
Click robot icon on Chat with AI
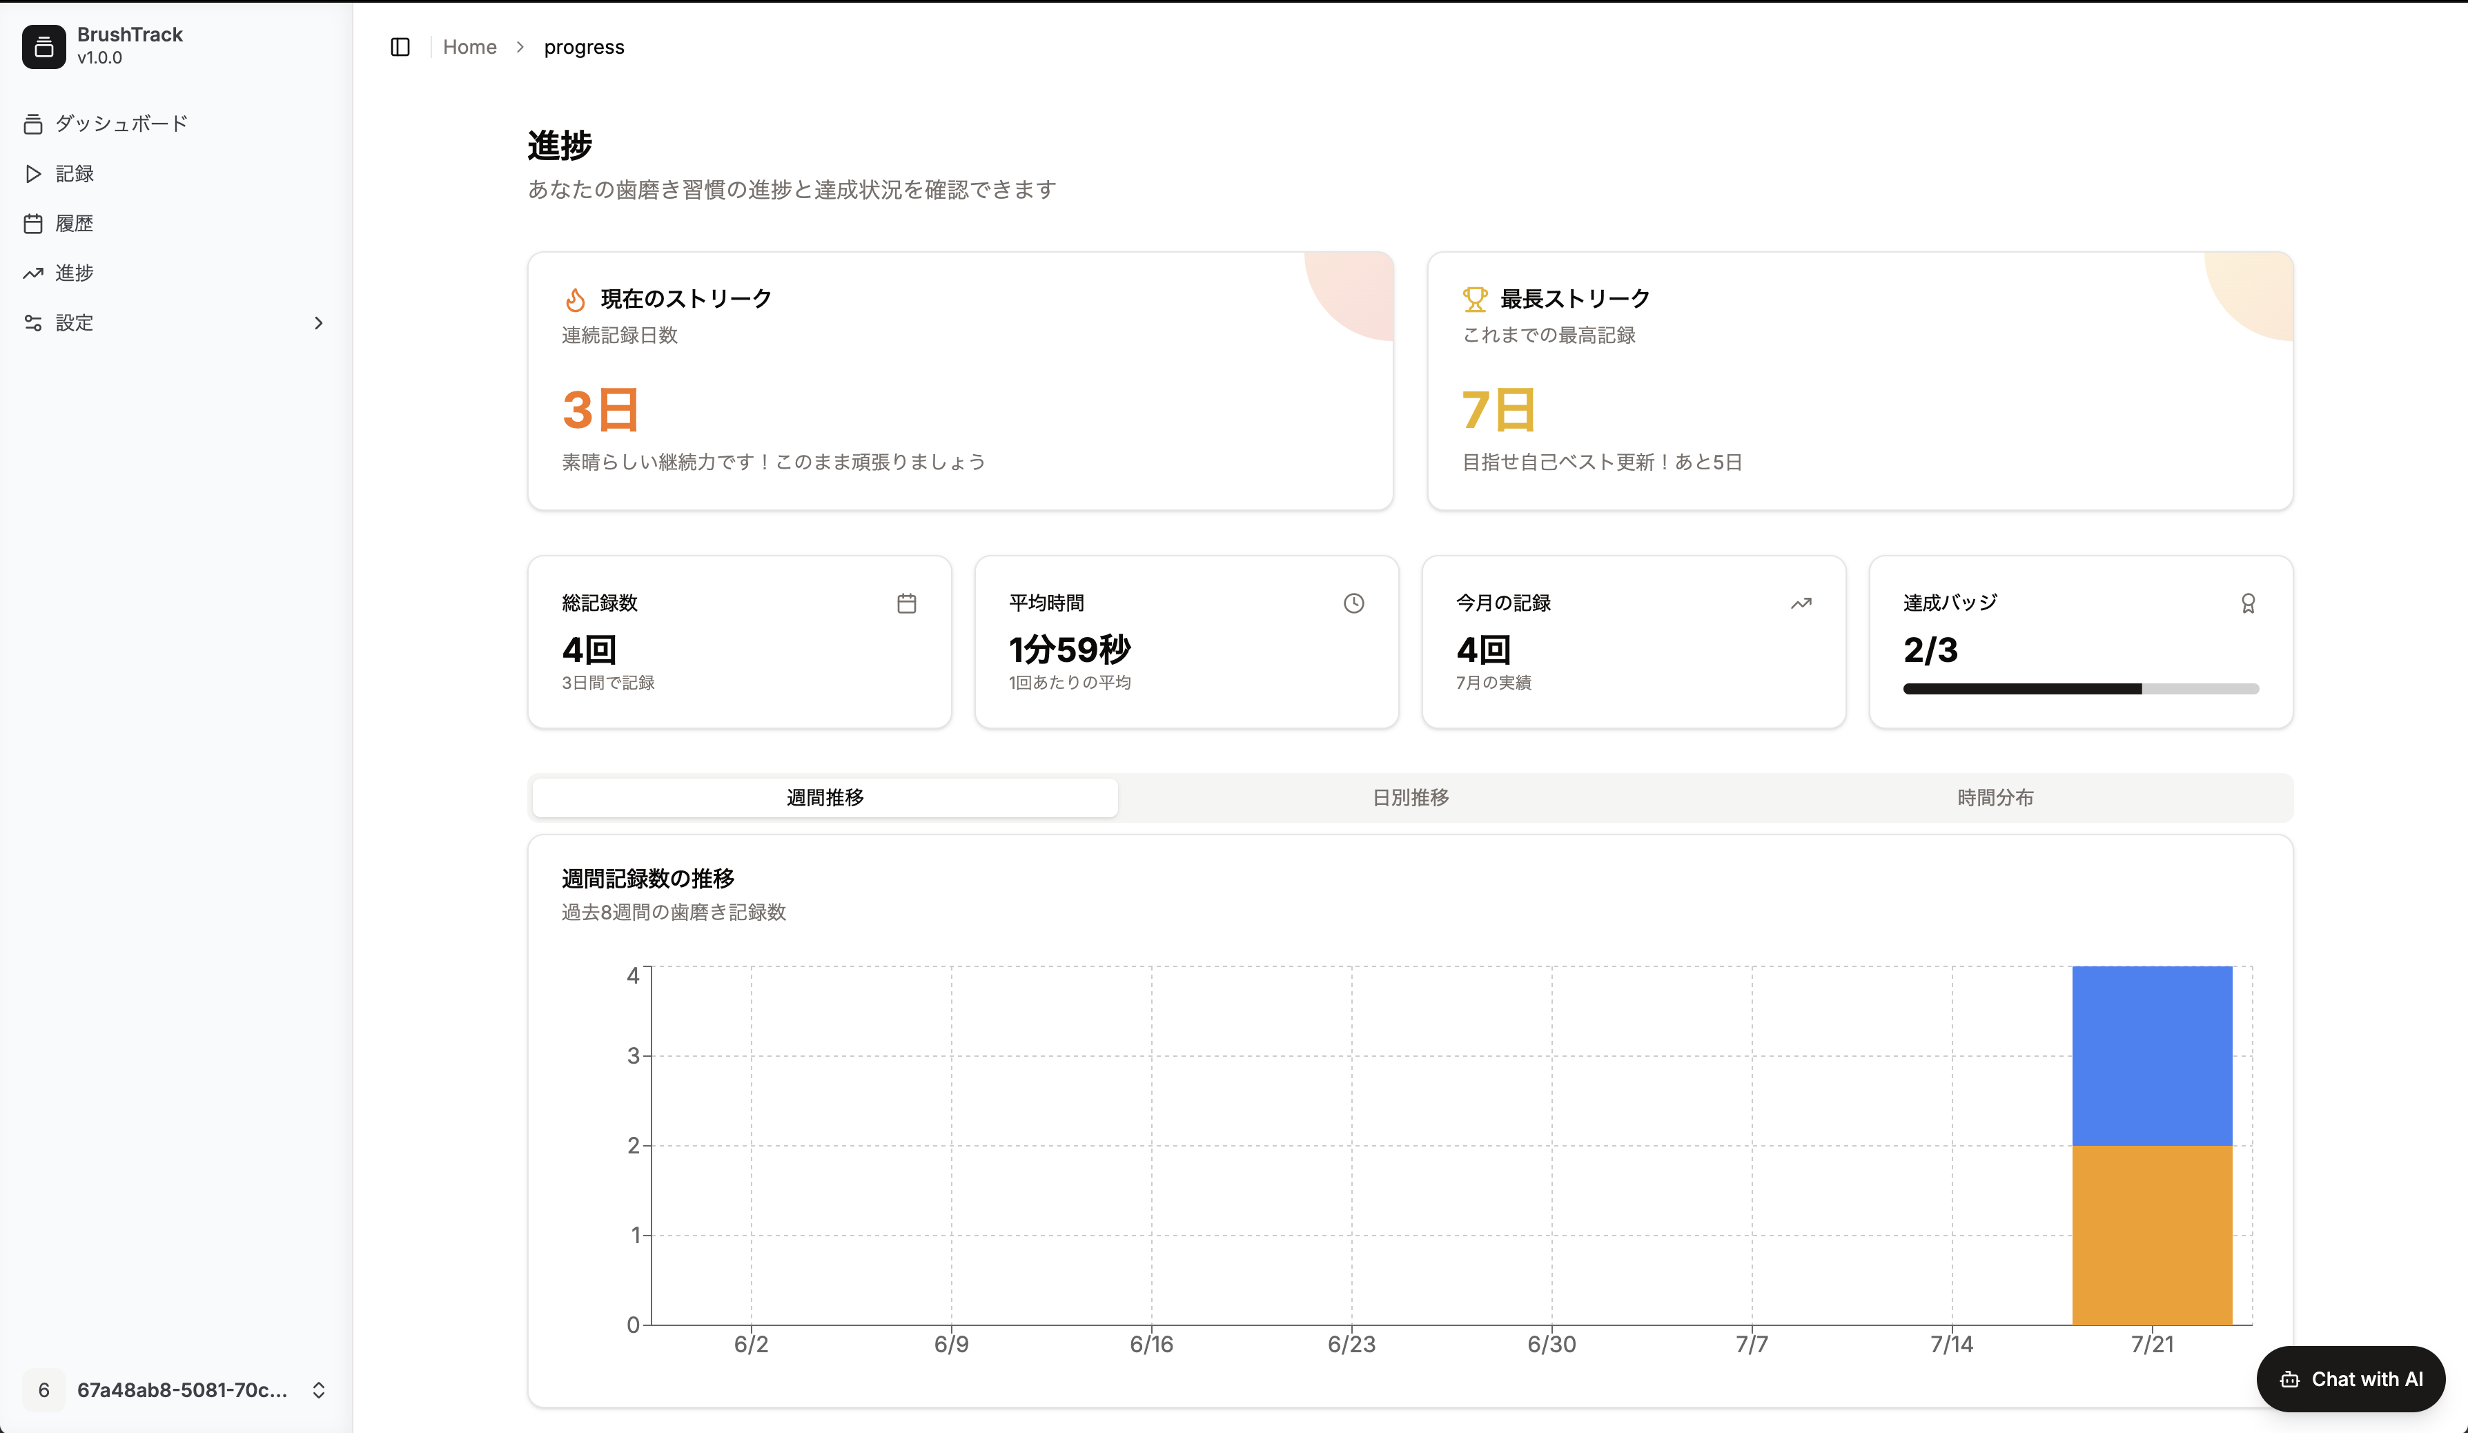click(2290, 1379)
